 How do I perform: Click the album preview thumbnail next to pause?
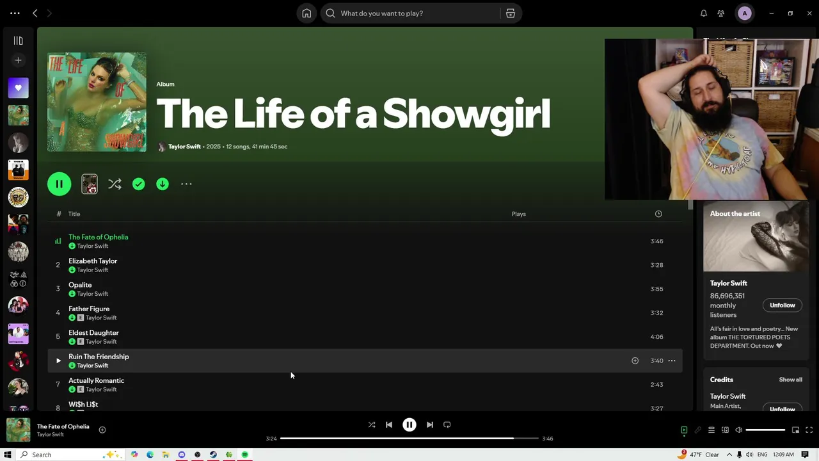tap(90, 184)
